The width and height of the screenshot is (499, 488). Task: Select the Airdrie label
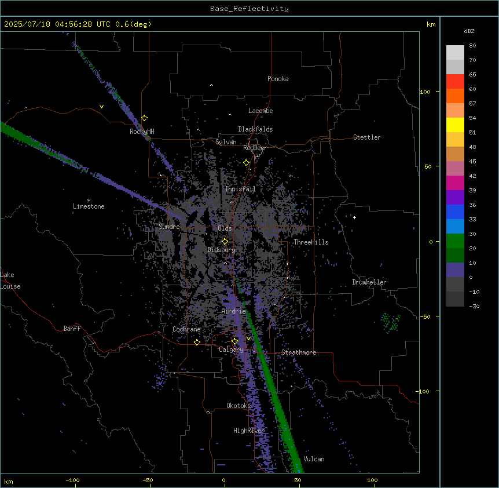pyautogui.click(x=234, y=311)
